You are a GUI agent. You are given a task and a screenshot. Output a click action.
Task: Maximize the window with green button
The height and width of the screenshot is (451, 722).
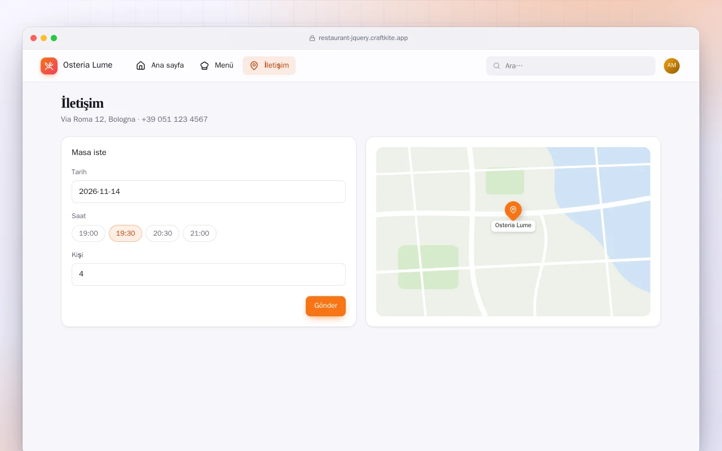pos(54,38)
